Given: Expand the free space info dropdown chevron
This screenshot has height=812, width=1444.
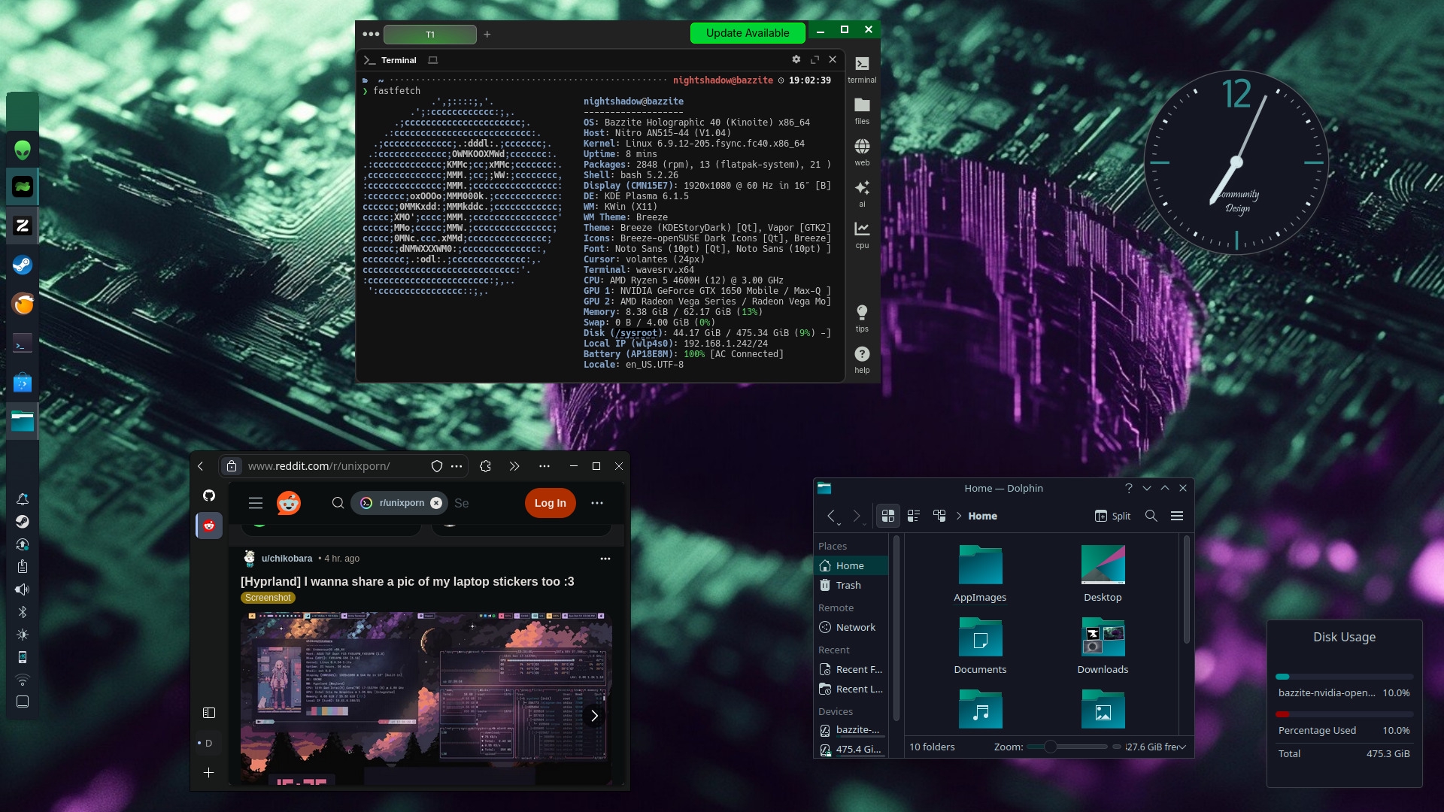Looking at the screenshot, I should pos(1182,747).
